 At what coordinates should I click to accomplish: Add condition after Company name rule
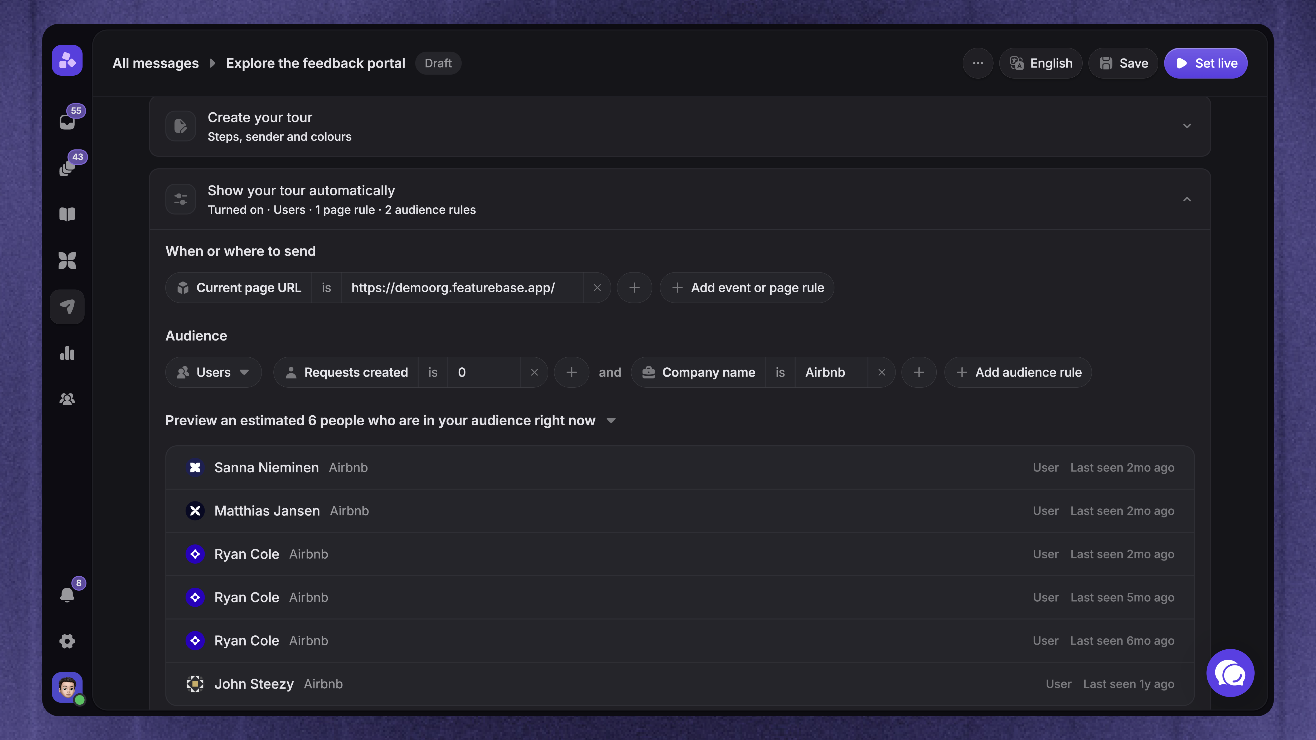pyautogui.click(x=919, y=372)
